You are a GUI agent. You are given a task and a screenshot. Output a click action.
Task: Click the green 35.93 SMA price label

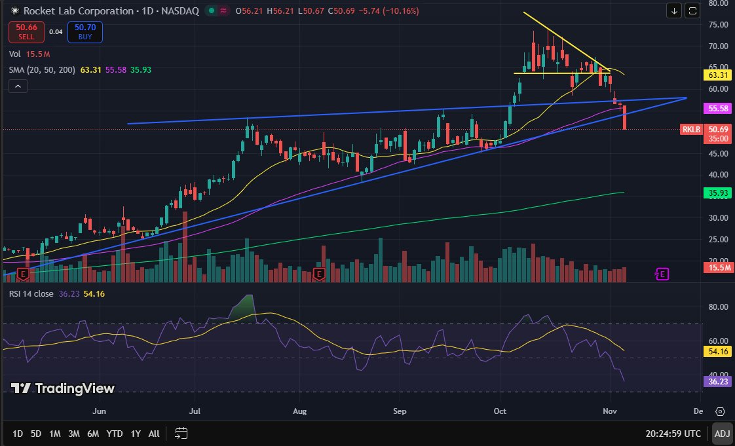pyautogui.click(x=717, y=193)
